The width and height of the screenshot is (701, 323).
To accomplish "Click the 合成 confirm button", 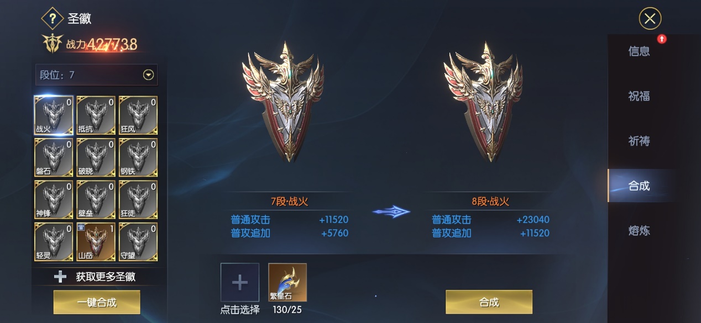I will click(489, 302).
